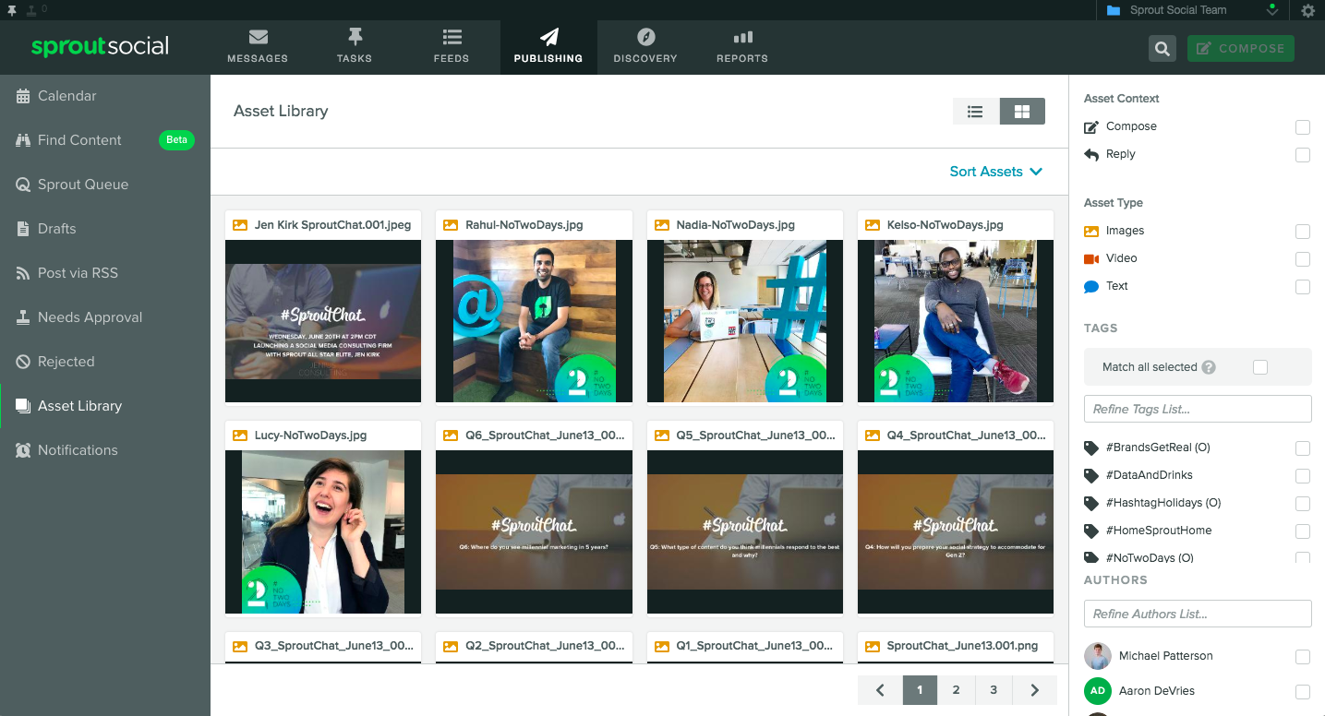Click Aaron DeVries AD avatar
The image size is (1325, 716).
(1097, 690)
